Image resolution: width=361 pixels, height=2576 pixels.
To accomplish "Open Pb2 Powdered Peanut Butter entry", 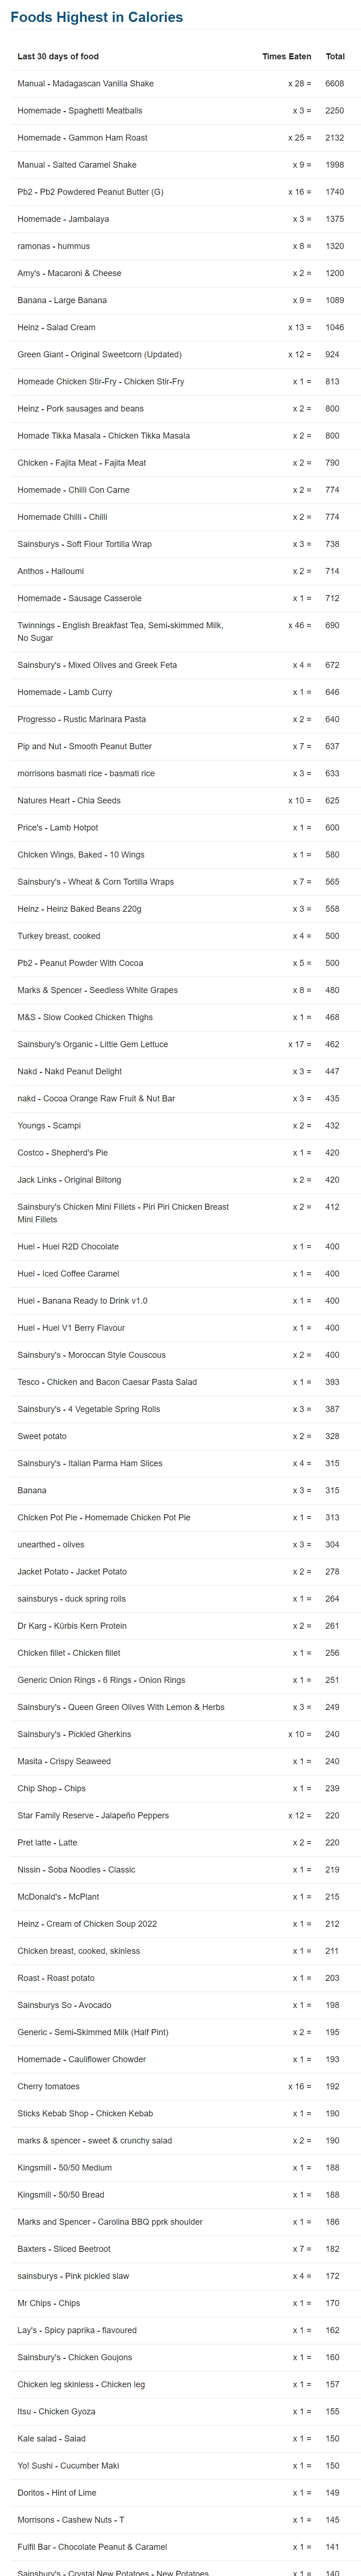I will (x=180, y=192).
